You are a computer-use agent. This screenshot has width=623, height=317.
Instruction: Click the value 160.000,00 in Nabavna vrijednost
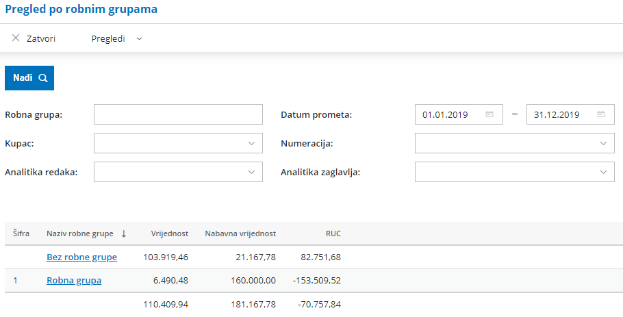click(x=253, y=281)
